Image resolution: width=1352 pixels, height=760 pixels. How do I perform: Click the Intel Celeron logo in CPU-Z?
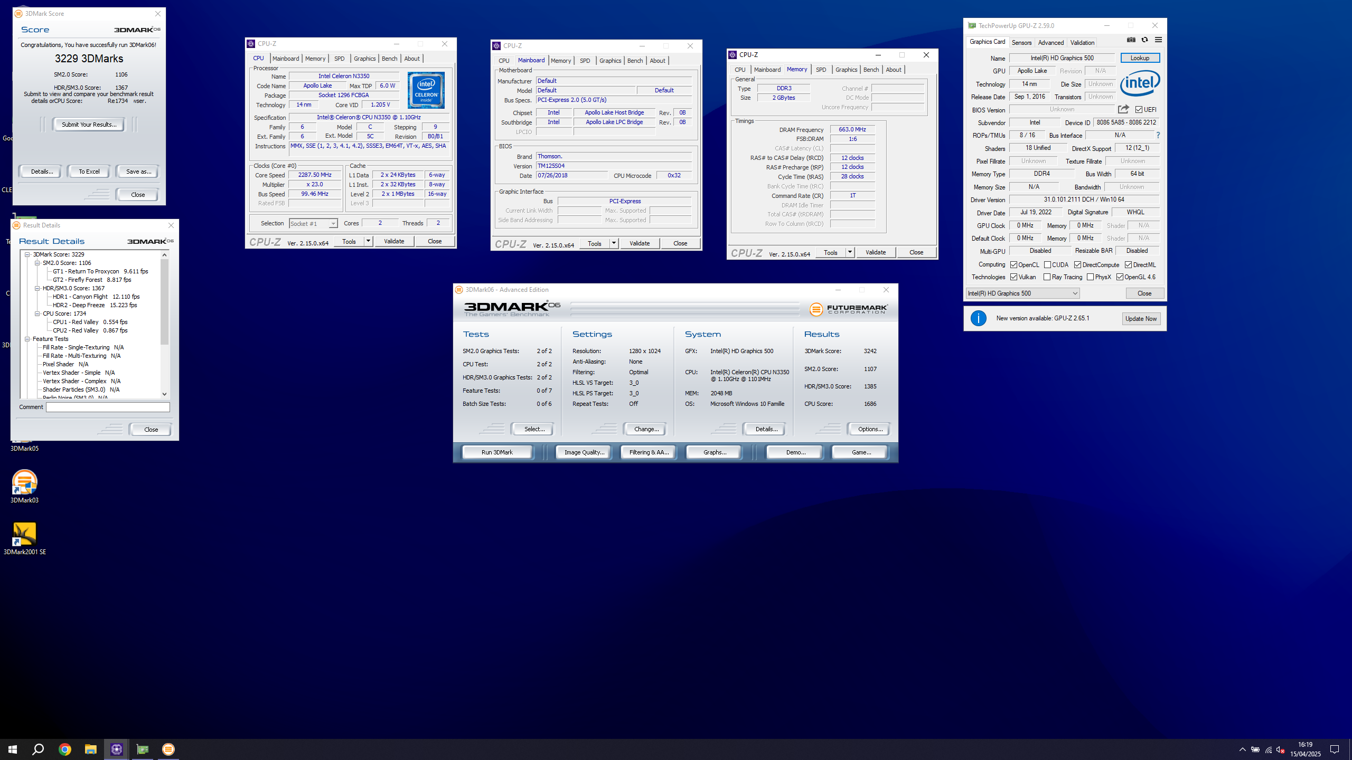click(426, 90)
